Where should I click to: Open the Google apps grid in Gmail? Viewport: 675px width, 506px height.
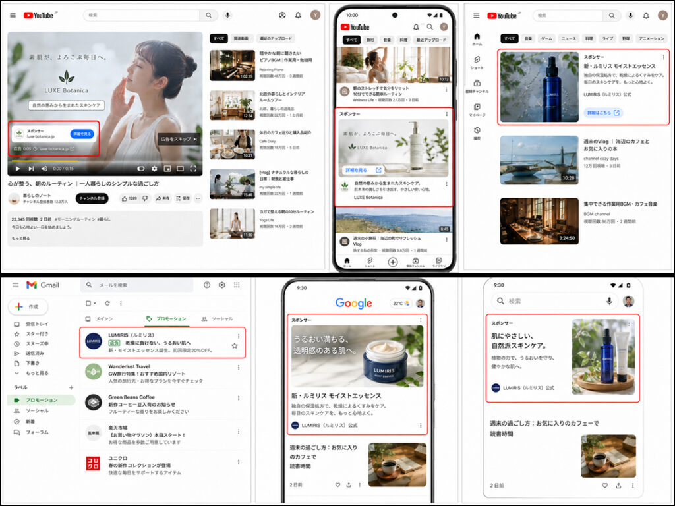click(x=237, y=285)
